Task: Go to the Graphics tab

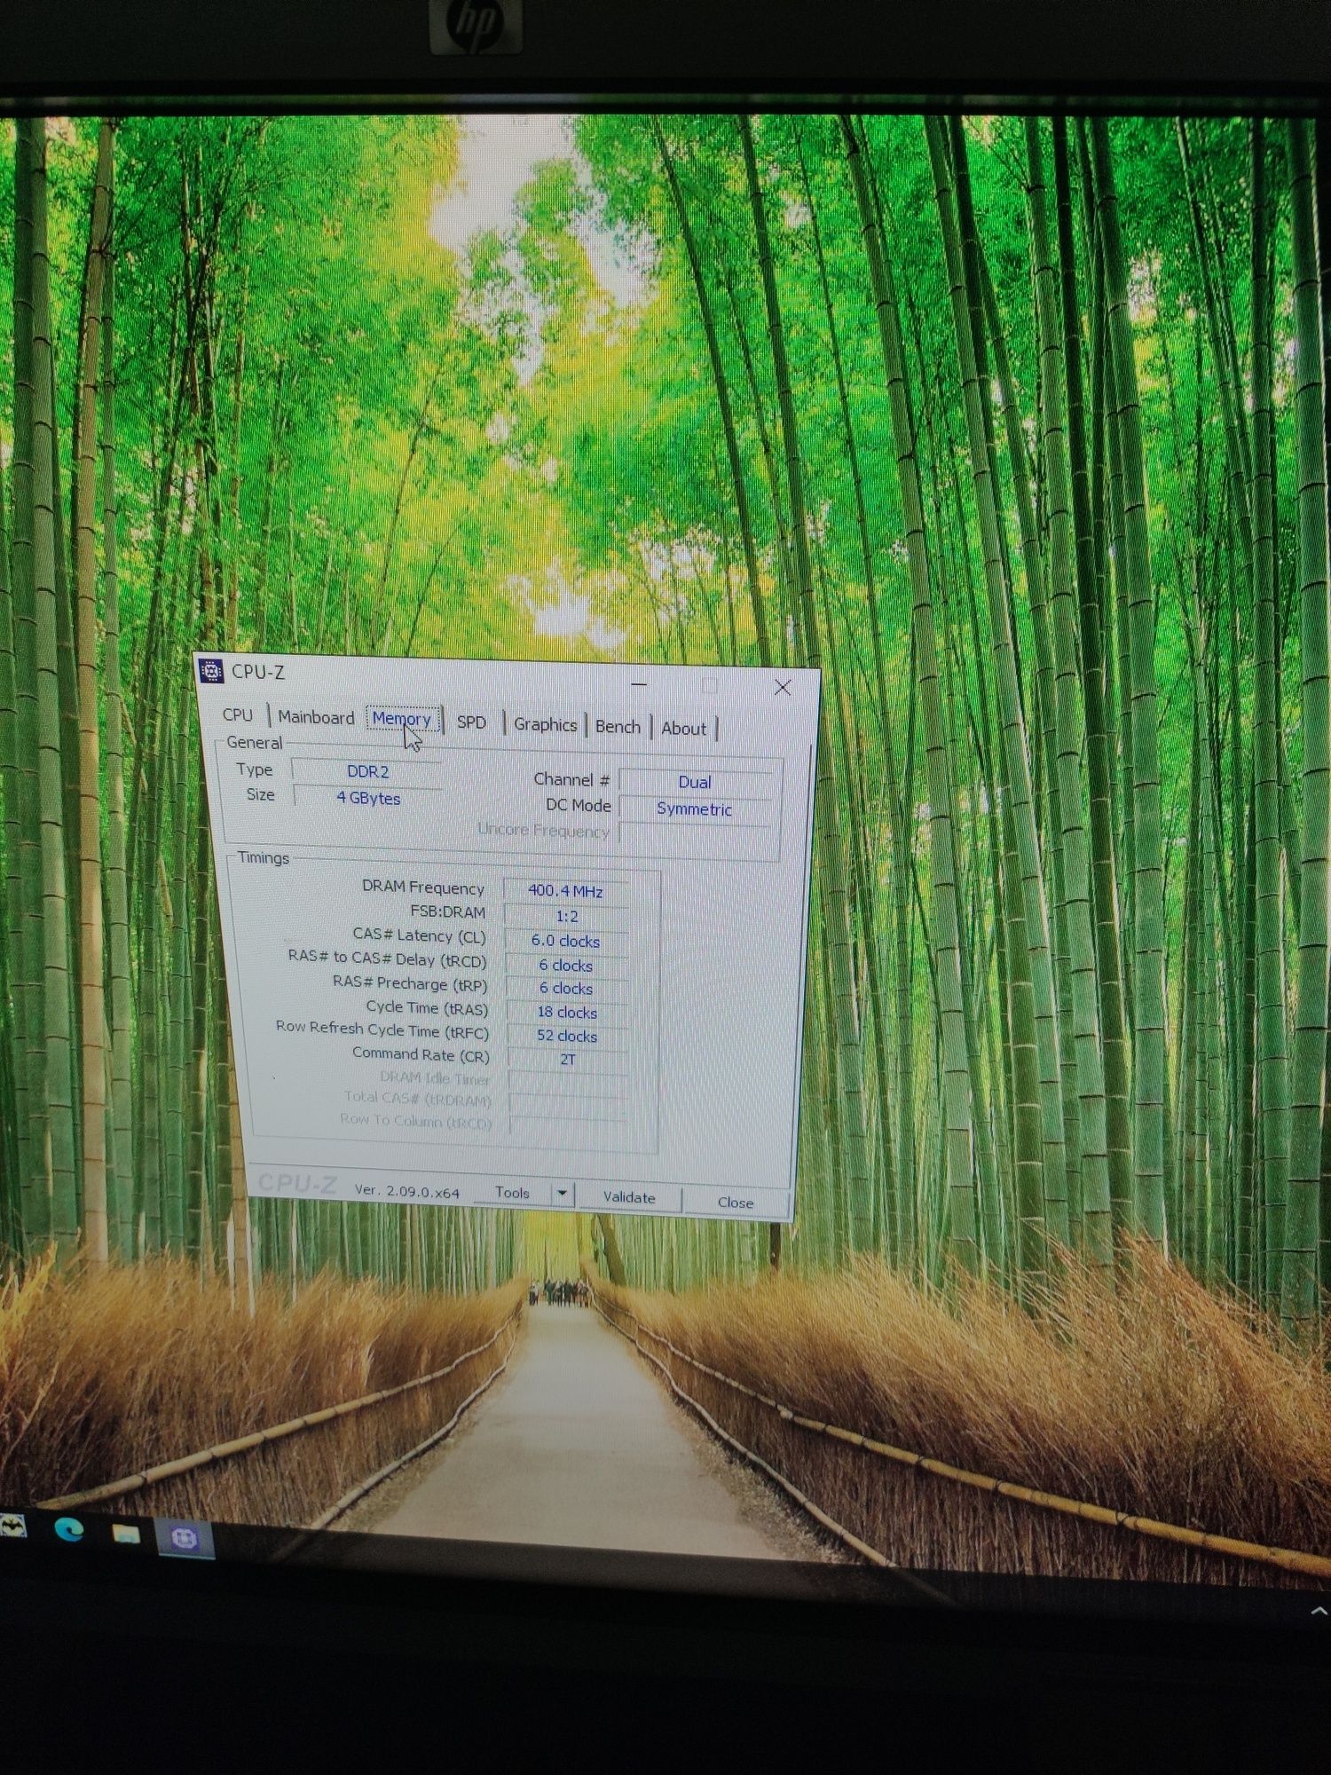Action: click(x=545, y=724)
